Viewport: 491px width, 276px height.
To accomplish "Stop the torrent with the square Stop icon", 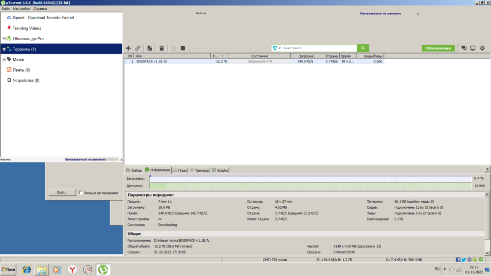I will click(x=183, y=48).
